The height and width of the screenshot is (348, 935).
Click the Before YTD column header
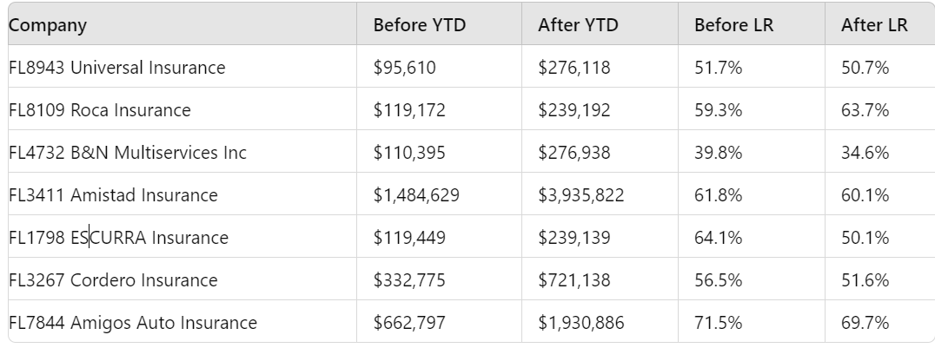[420, 25]
